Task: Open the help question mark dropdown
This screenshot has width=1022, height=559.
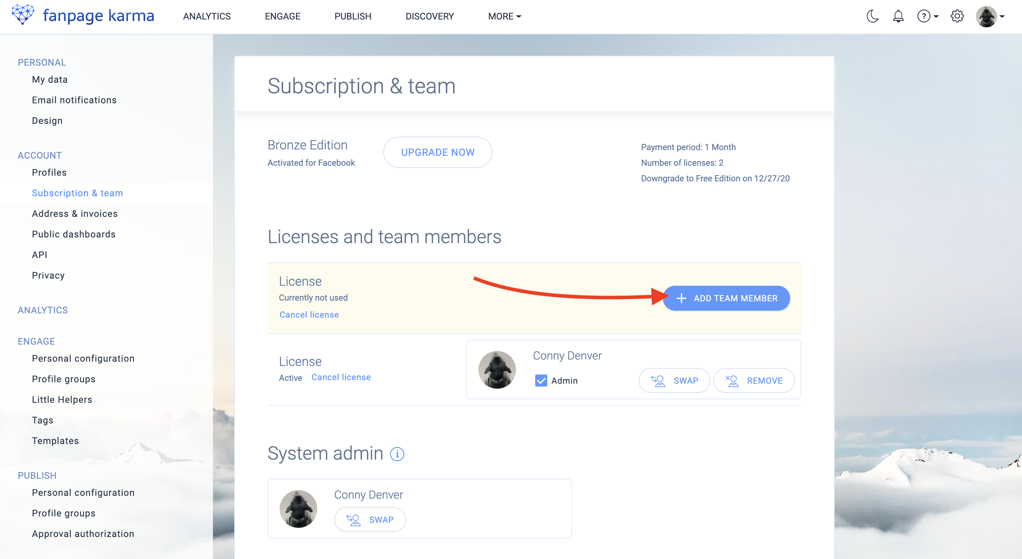Action: tap(927, 16)
